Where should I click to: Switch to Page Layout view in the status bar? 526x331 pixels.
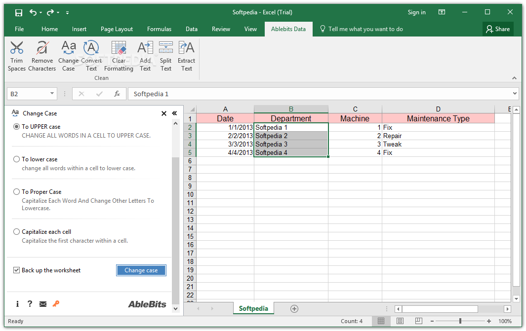pos(400,321)
